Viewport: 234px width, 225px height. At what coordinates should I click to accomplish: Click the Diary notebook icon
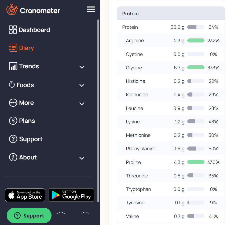coord(13,48)
